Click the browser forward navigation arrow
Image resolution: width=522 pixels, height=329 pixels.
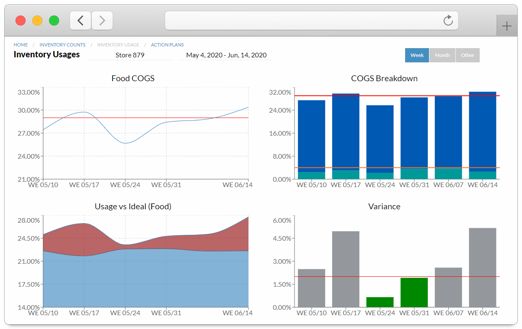102,20
